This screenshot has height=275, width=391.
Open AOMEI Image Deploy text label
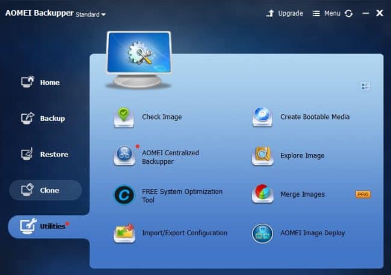313,233
